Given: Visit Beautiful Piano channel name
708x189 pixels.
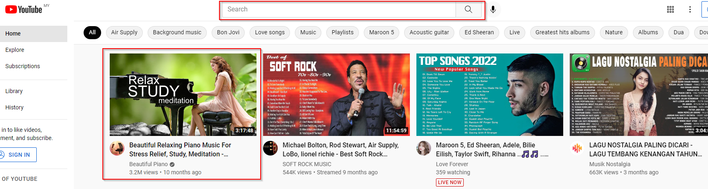Looking at the screenshot, I should (x=148, y=164).
